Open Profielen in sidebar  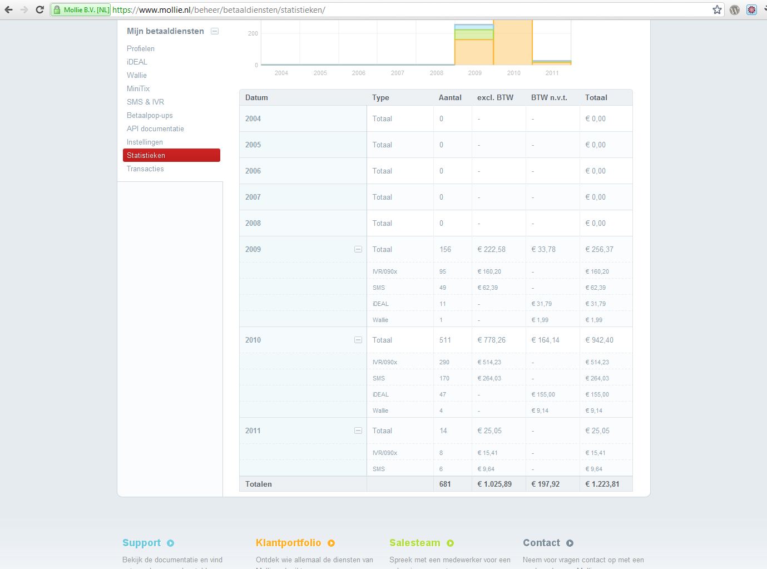pyautogui.click(x=141, y=48)
